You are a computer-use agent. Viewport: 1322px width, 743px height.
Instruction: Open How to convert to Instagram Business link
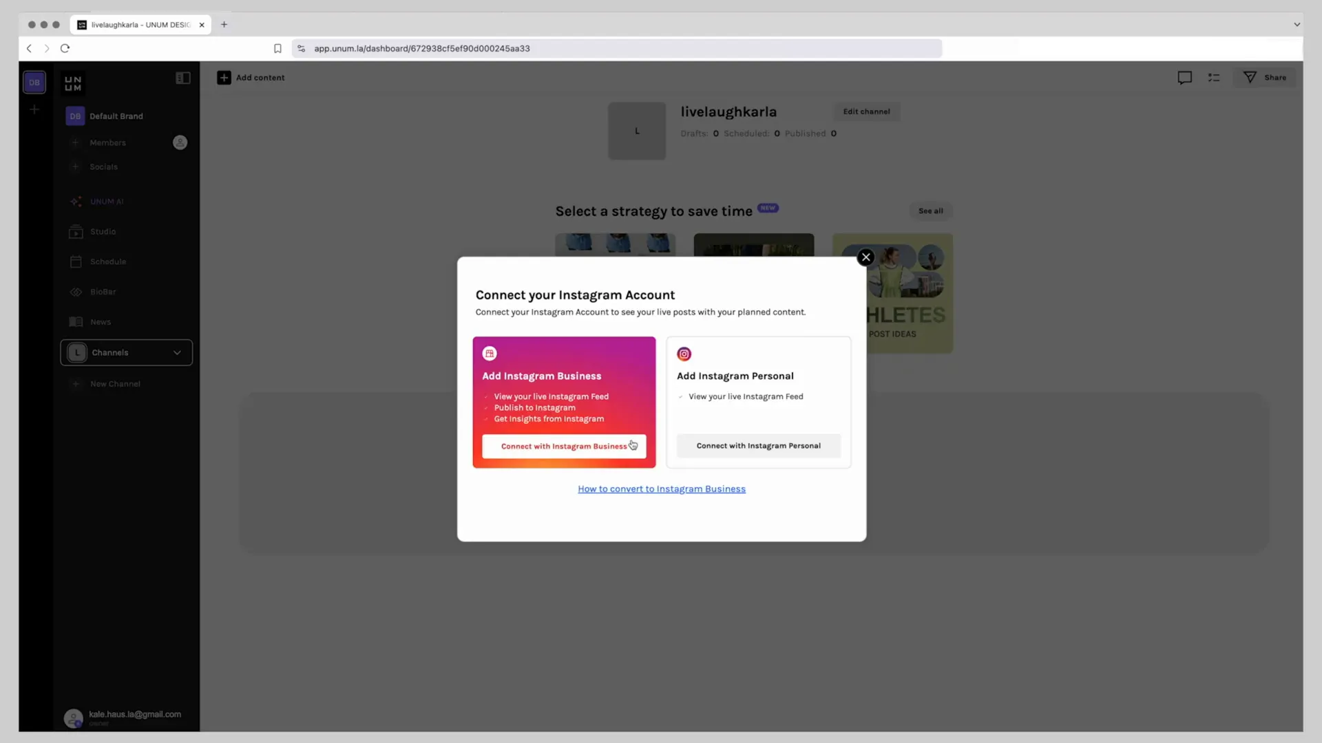coord(662,489)
